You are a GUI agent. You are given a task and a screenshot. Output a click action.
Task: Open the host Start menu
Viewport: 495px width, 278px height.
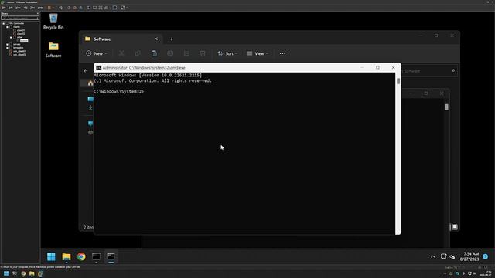[6, 273]
